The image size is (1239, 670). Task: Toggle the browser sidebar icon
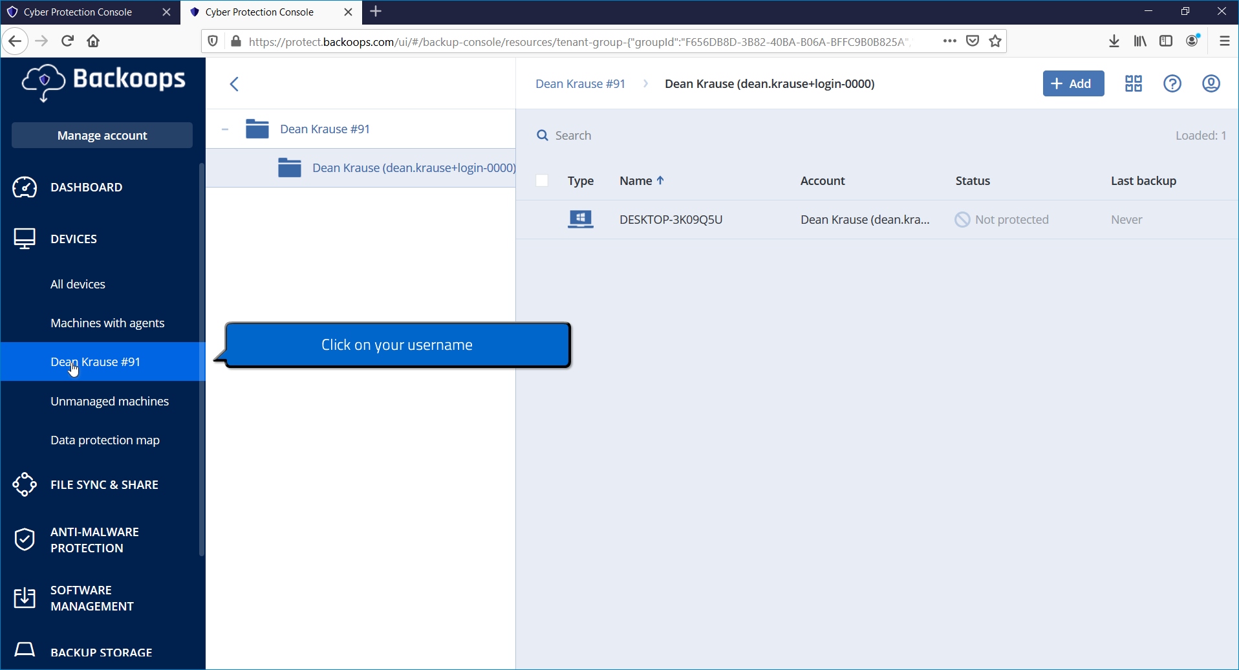pos(1166,41)
